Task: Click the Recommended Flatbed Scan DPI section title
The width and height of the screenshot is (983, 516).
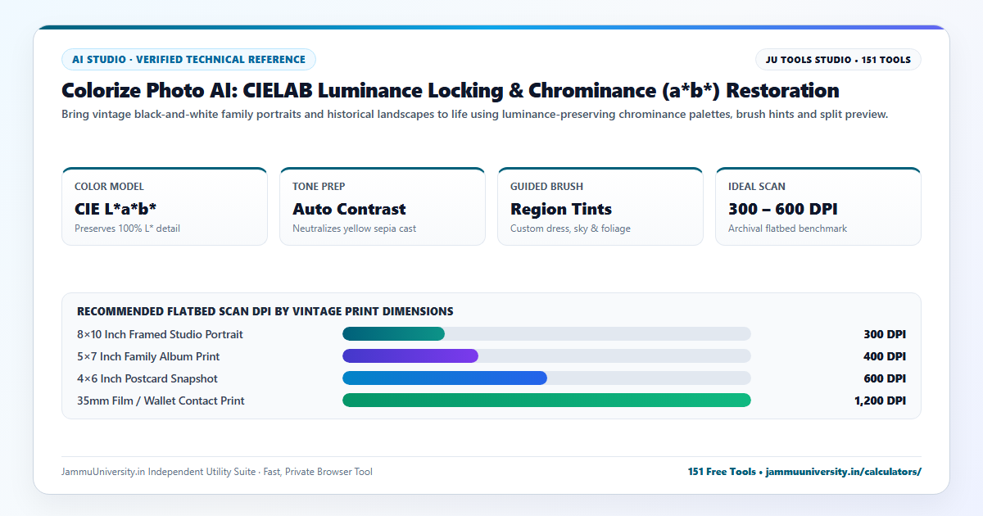Action: coord(265,311)
